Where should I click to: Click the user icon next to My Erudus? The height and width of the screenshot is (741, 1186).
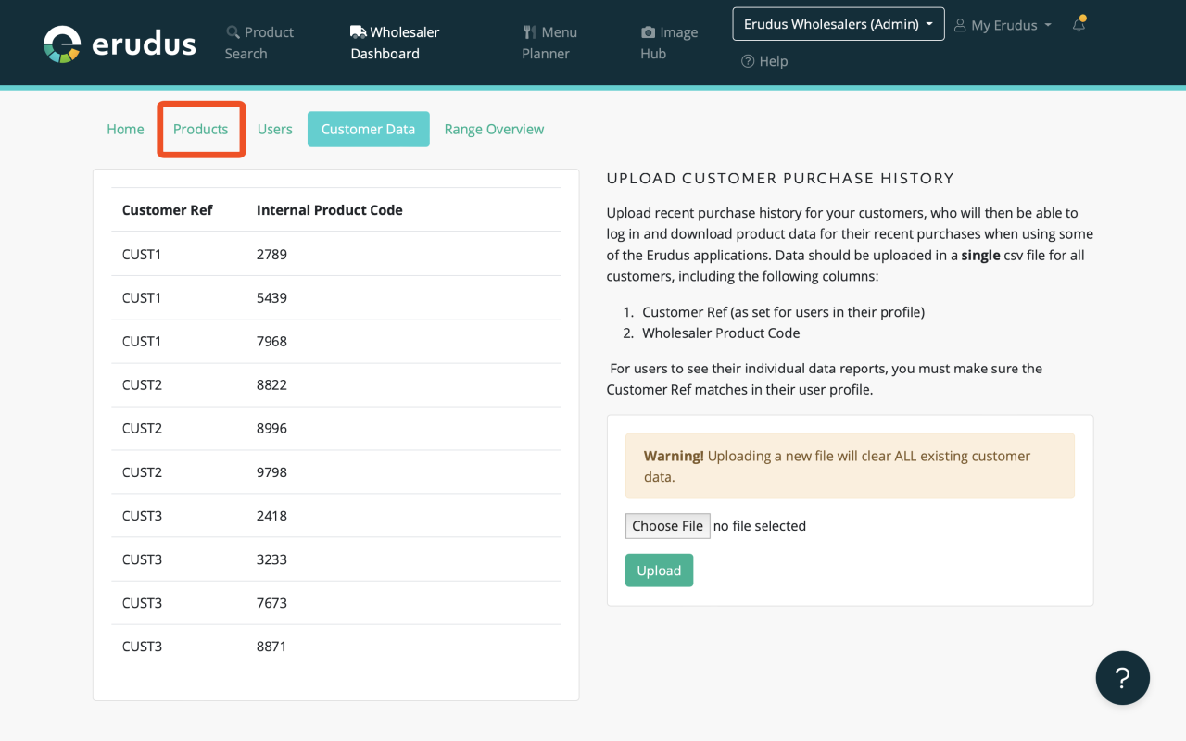[961, 25]
